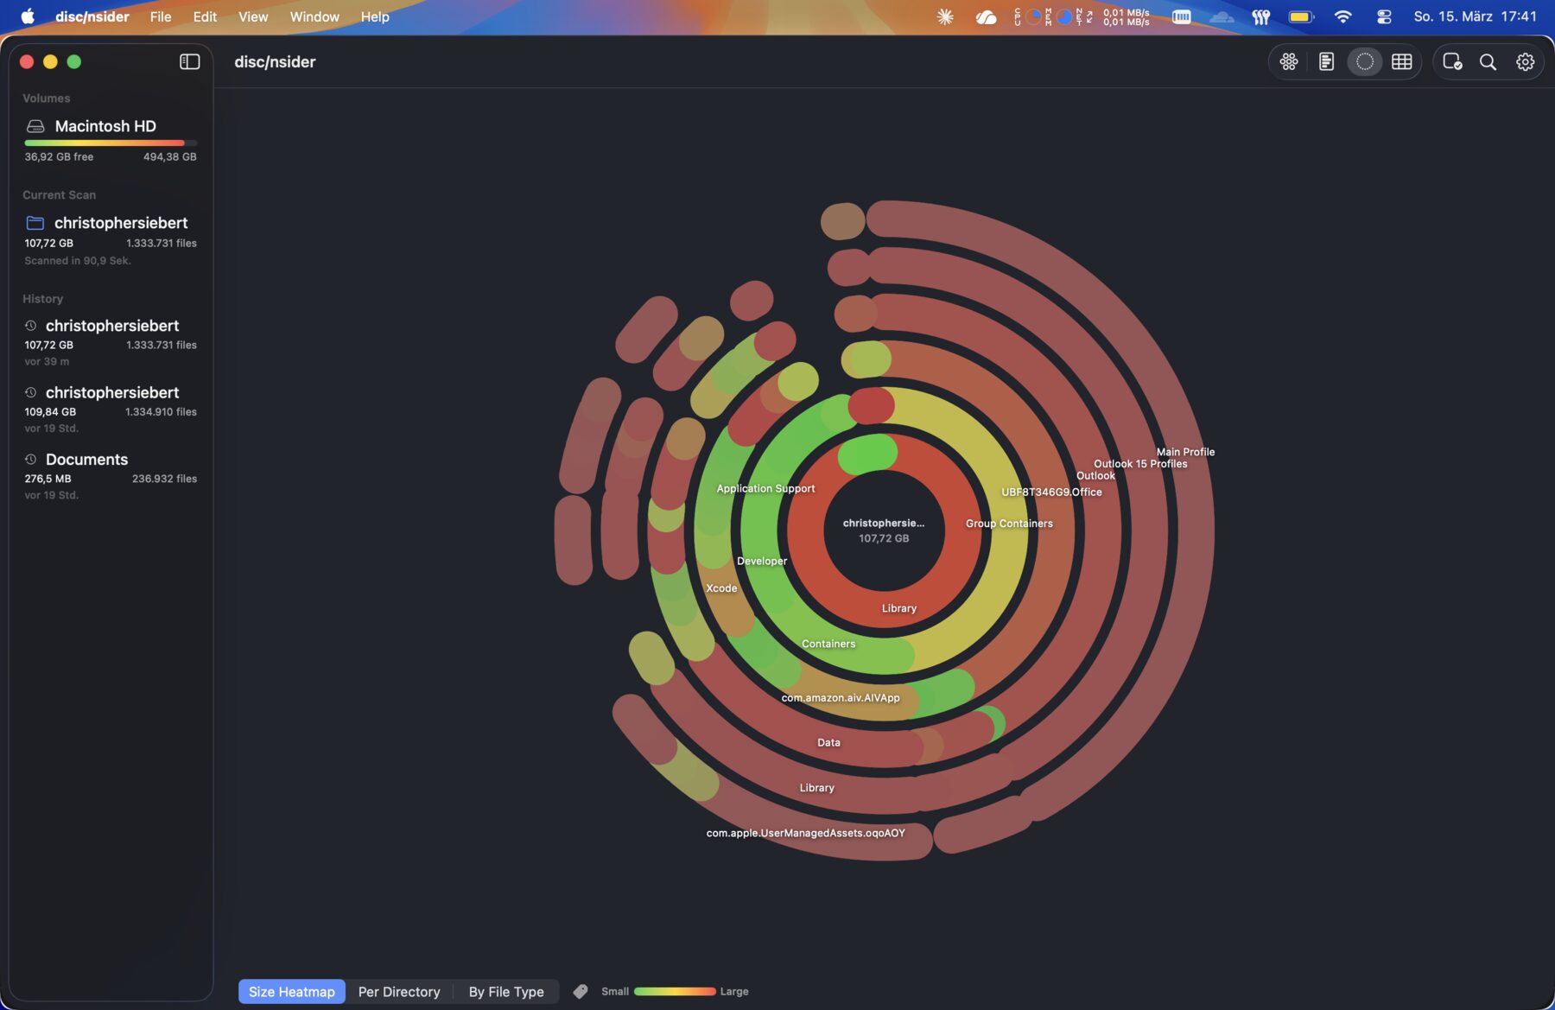Select the Developer ring segment
1555x1010 pixels.
tap(762, 561)
